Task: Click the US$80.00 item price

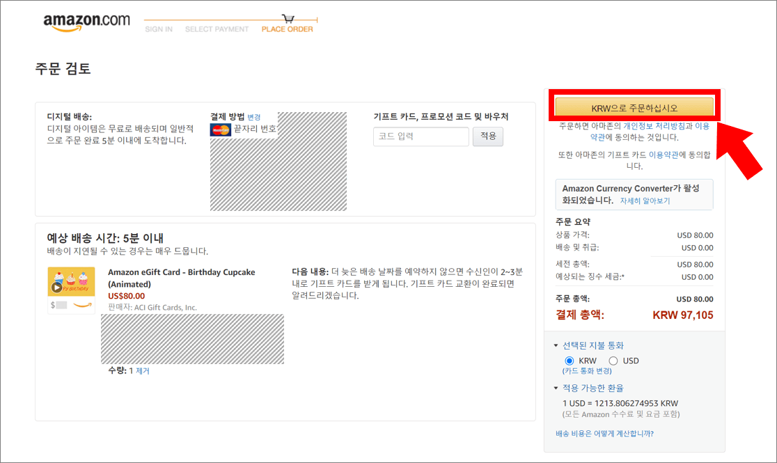Action: pos(126,296)
